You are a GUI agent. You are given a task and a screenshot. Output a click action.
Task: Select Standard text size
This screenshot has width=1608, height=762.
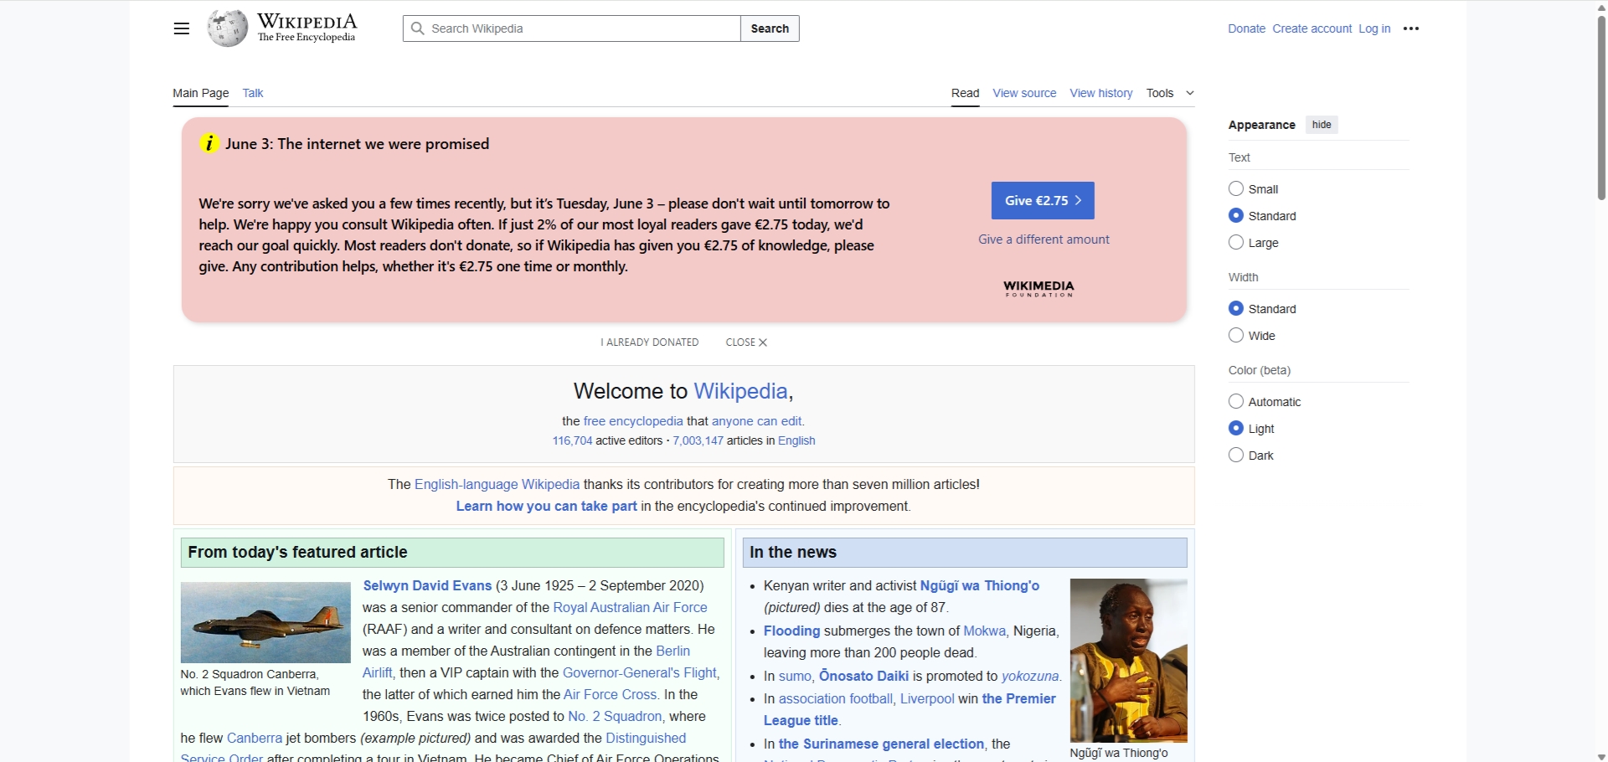[1236, 215]
